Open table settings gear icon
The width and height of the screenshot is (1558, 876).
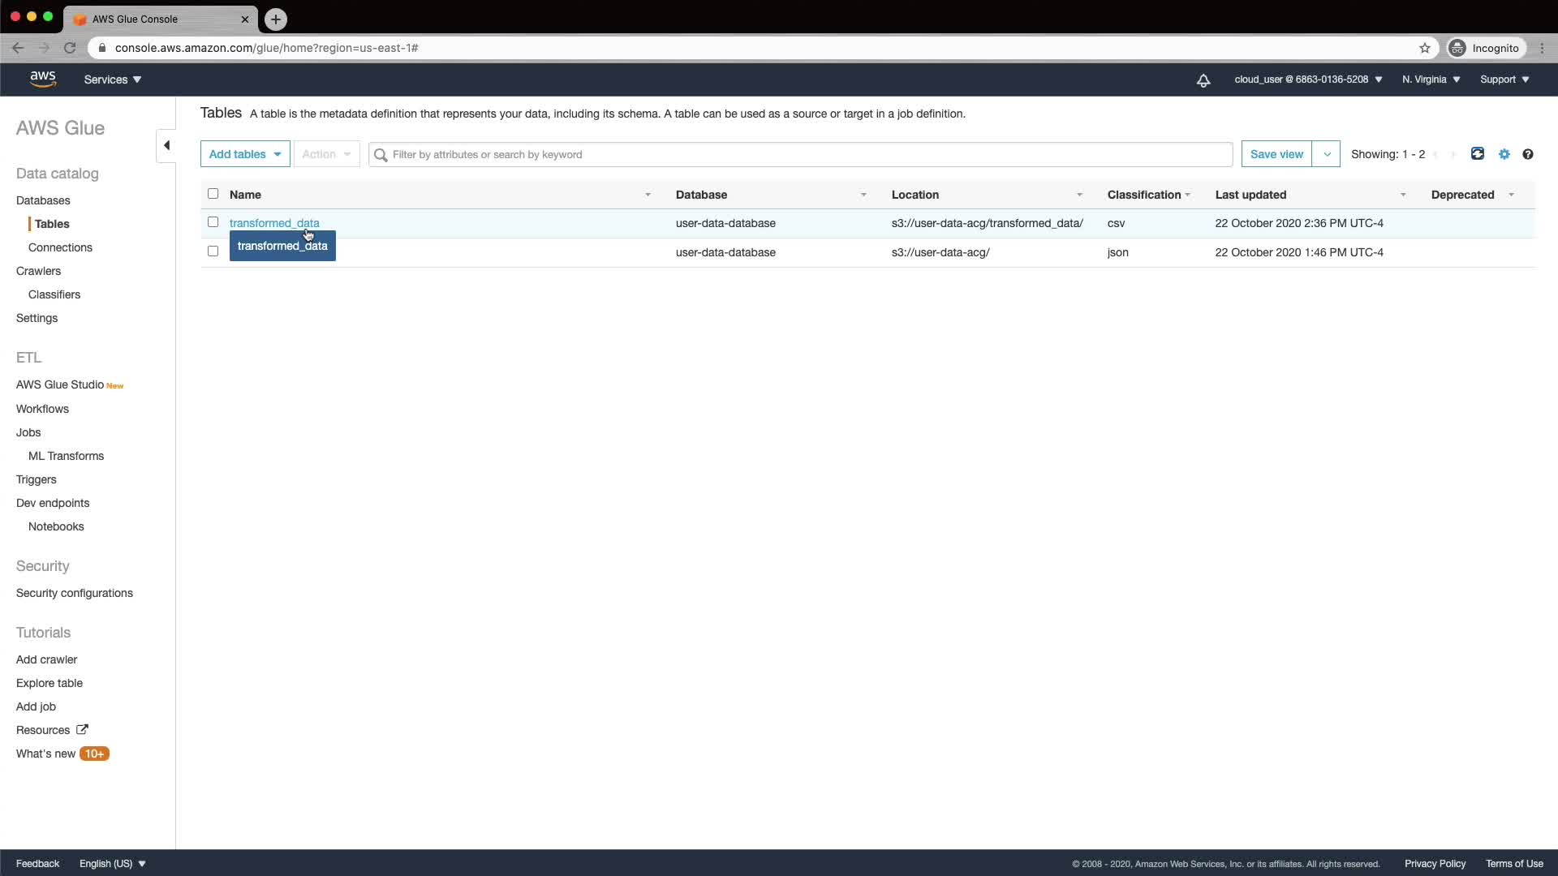(1504, 154)
